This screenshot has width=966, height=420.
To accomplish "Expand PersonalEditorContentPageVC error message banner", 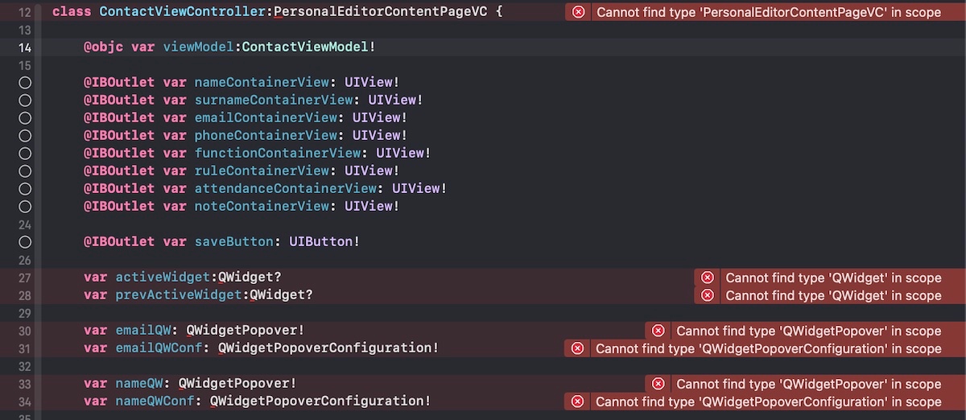I will coord(768,12).
